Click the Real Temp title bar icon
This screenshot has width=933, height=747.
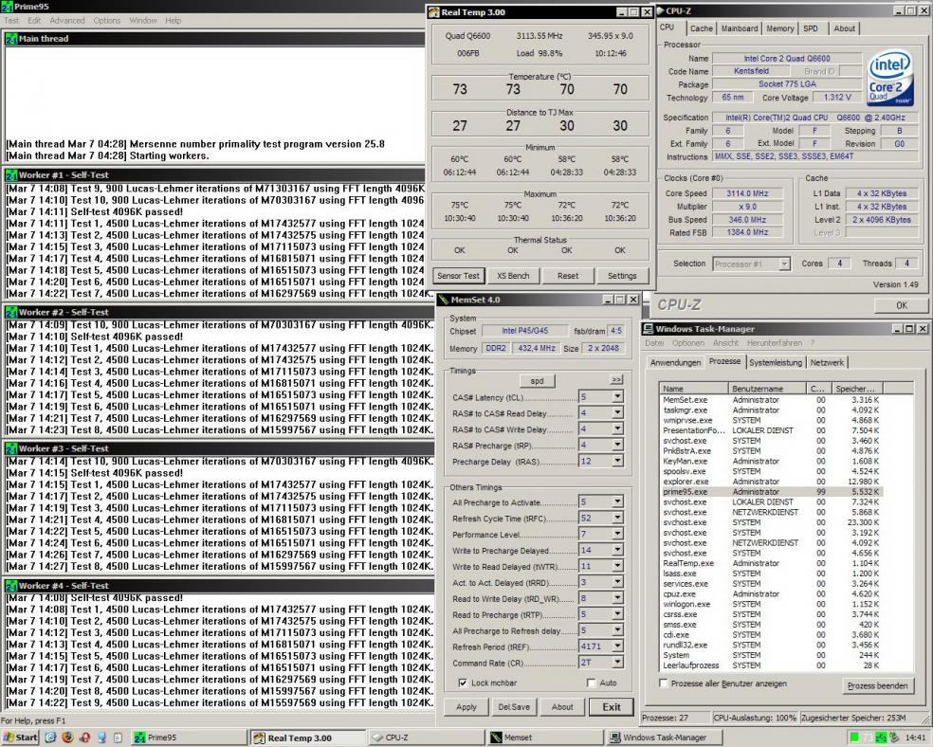(433, 12)
